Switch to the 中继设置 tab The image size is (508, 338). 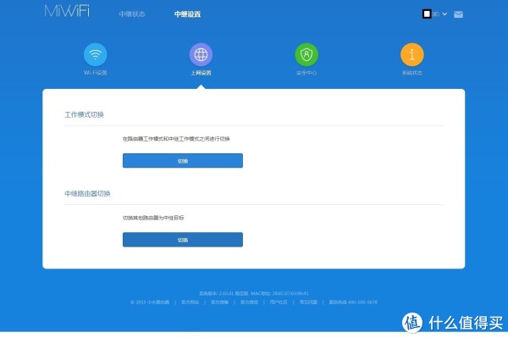(187, 14)
